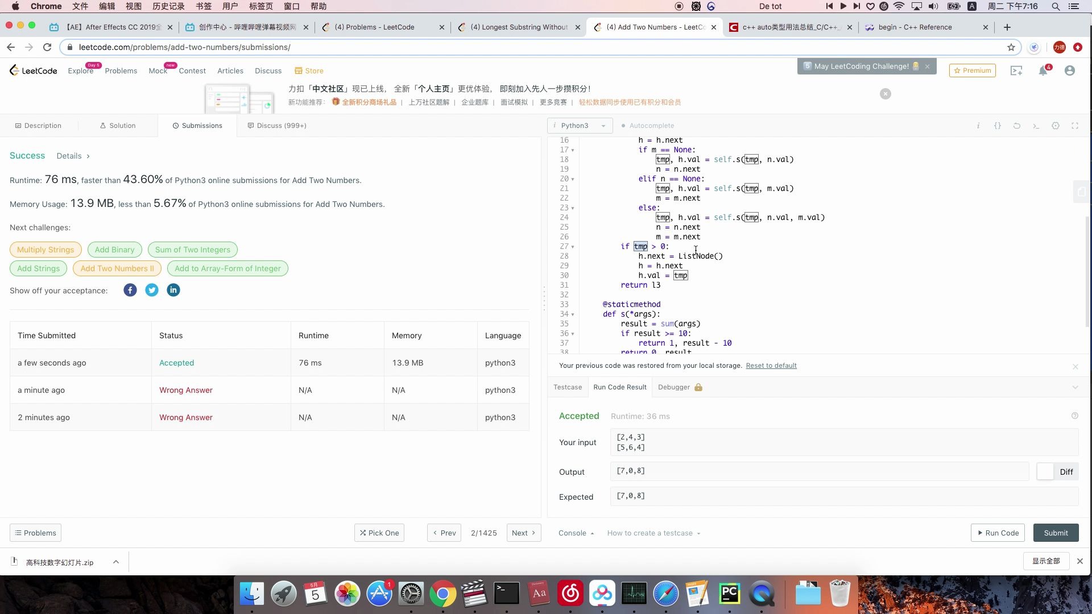Open the Python3 language dropdown

580,126
